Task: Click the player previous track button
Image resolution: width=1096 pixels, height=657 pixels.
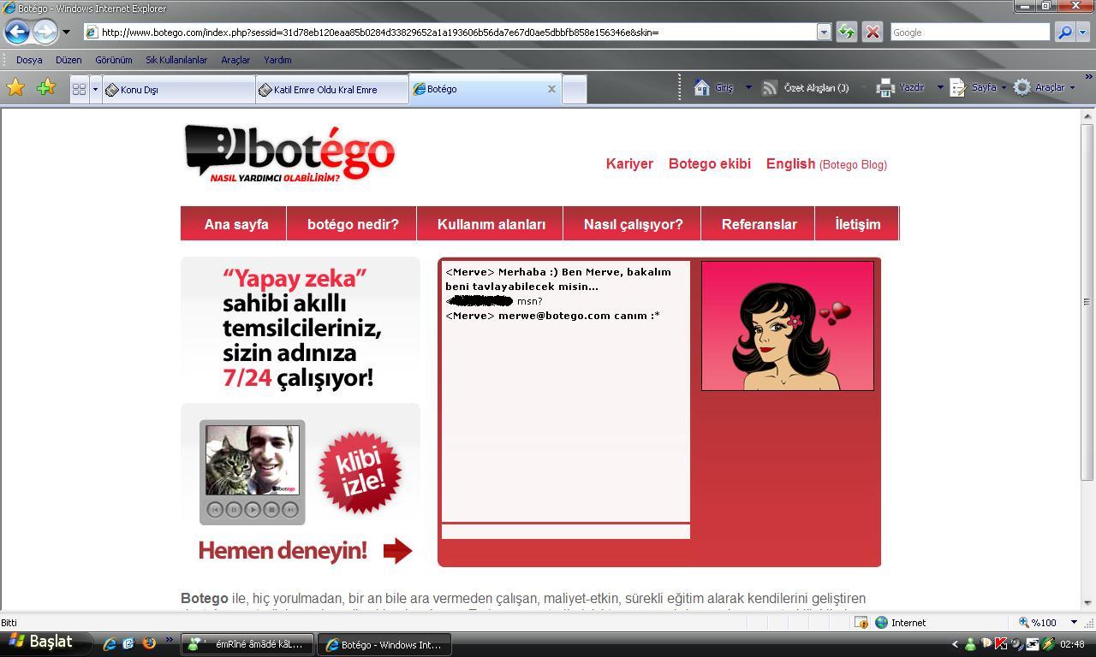Action: point(215,509)
